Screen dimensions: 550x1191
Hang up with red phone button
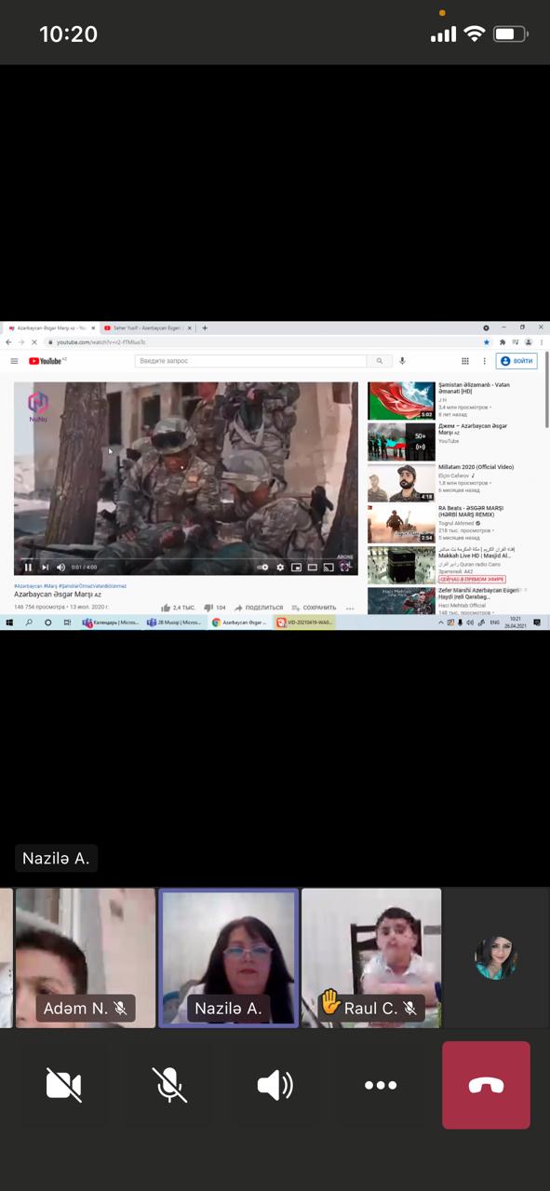(x=486, y=1085)
